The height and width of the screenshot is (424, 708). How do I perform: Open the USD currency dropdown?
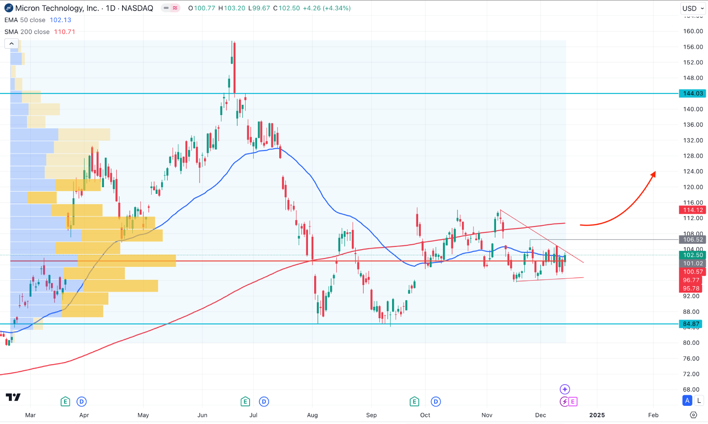click(693, 8)
